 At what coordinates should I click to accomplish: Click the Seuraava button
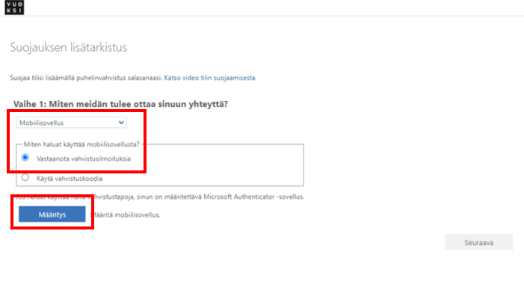pyautogui.click(x=478, y=242)
